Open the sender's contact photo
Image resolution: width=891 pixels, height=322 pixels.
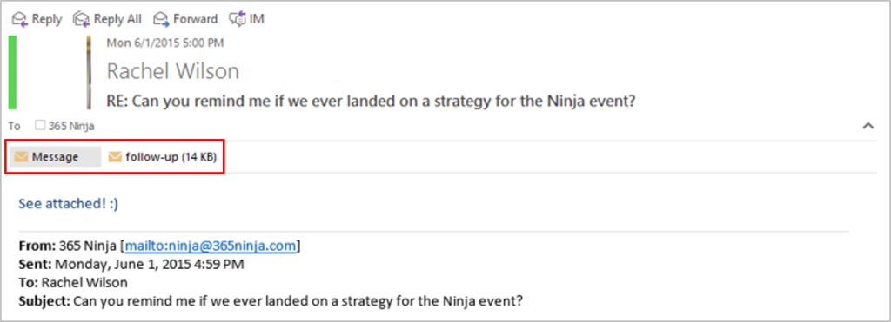point(89,72)
